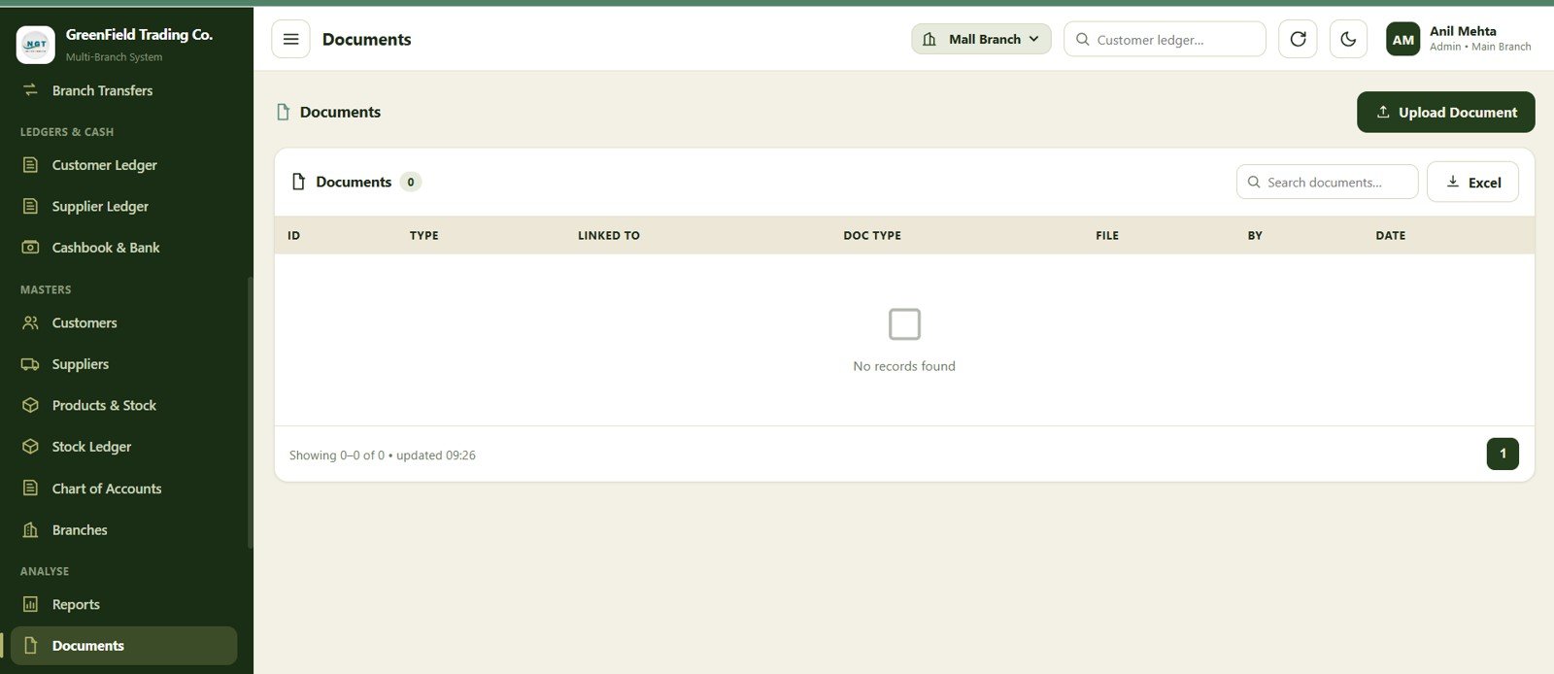Click the Customer ledger search field

click(1165, 39)
